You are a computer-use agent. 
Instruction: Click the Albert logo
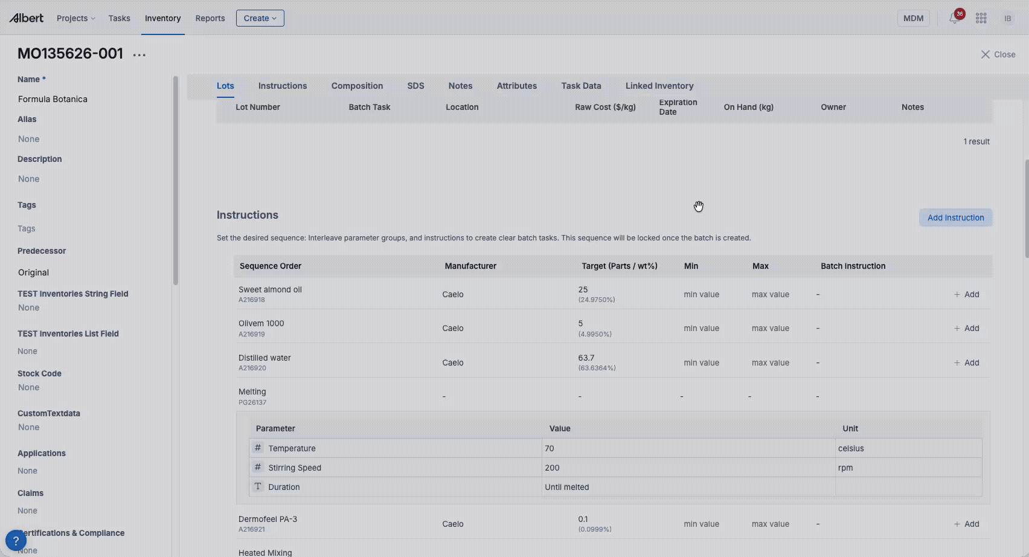click(x=27, y=18)
